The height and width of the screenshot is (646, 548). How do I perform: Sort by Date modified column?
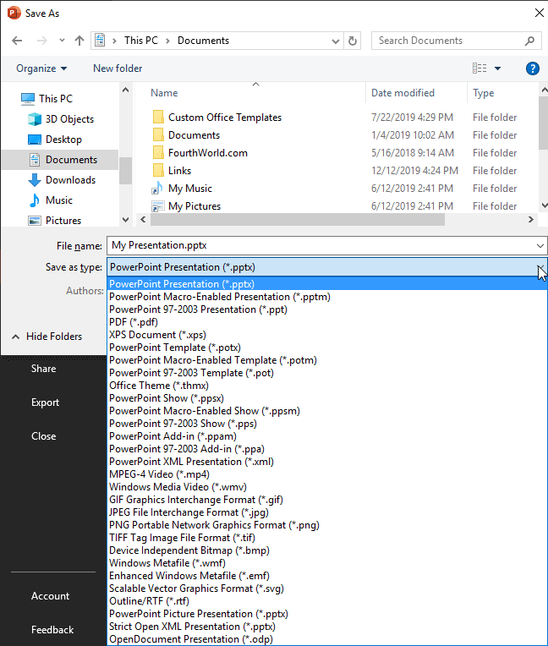403,93
